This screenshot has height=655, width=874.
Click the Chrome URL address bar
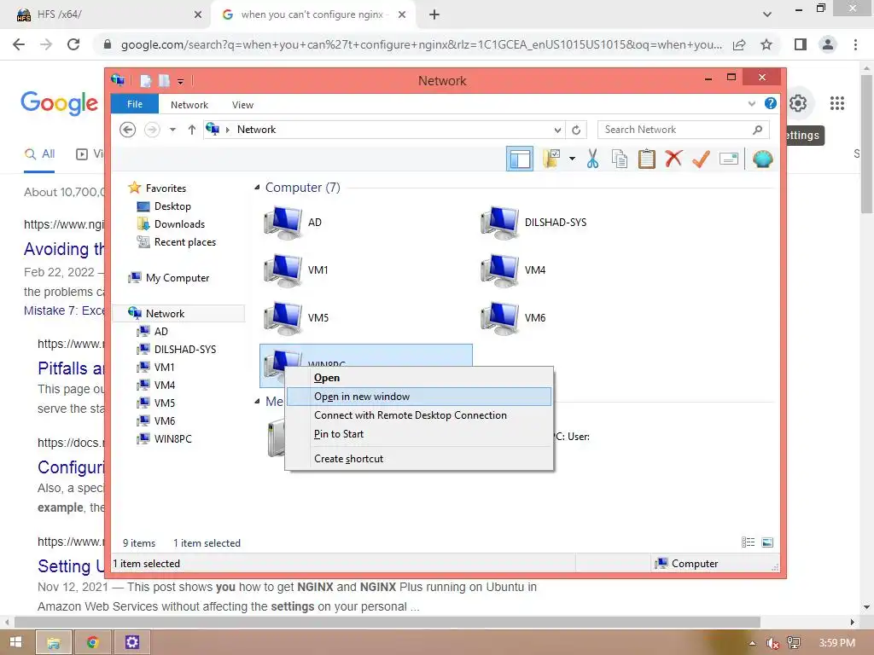click(x=422, y=44)
